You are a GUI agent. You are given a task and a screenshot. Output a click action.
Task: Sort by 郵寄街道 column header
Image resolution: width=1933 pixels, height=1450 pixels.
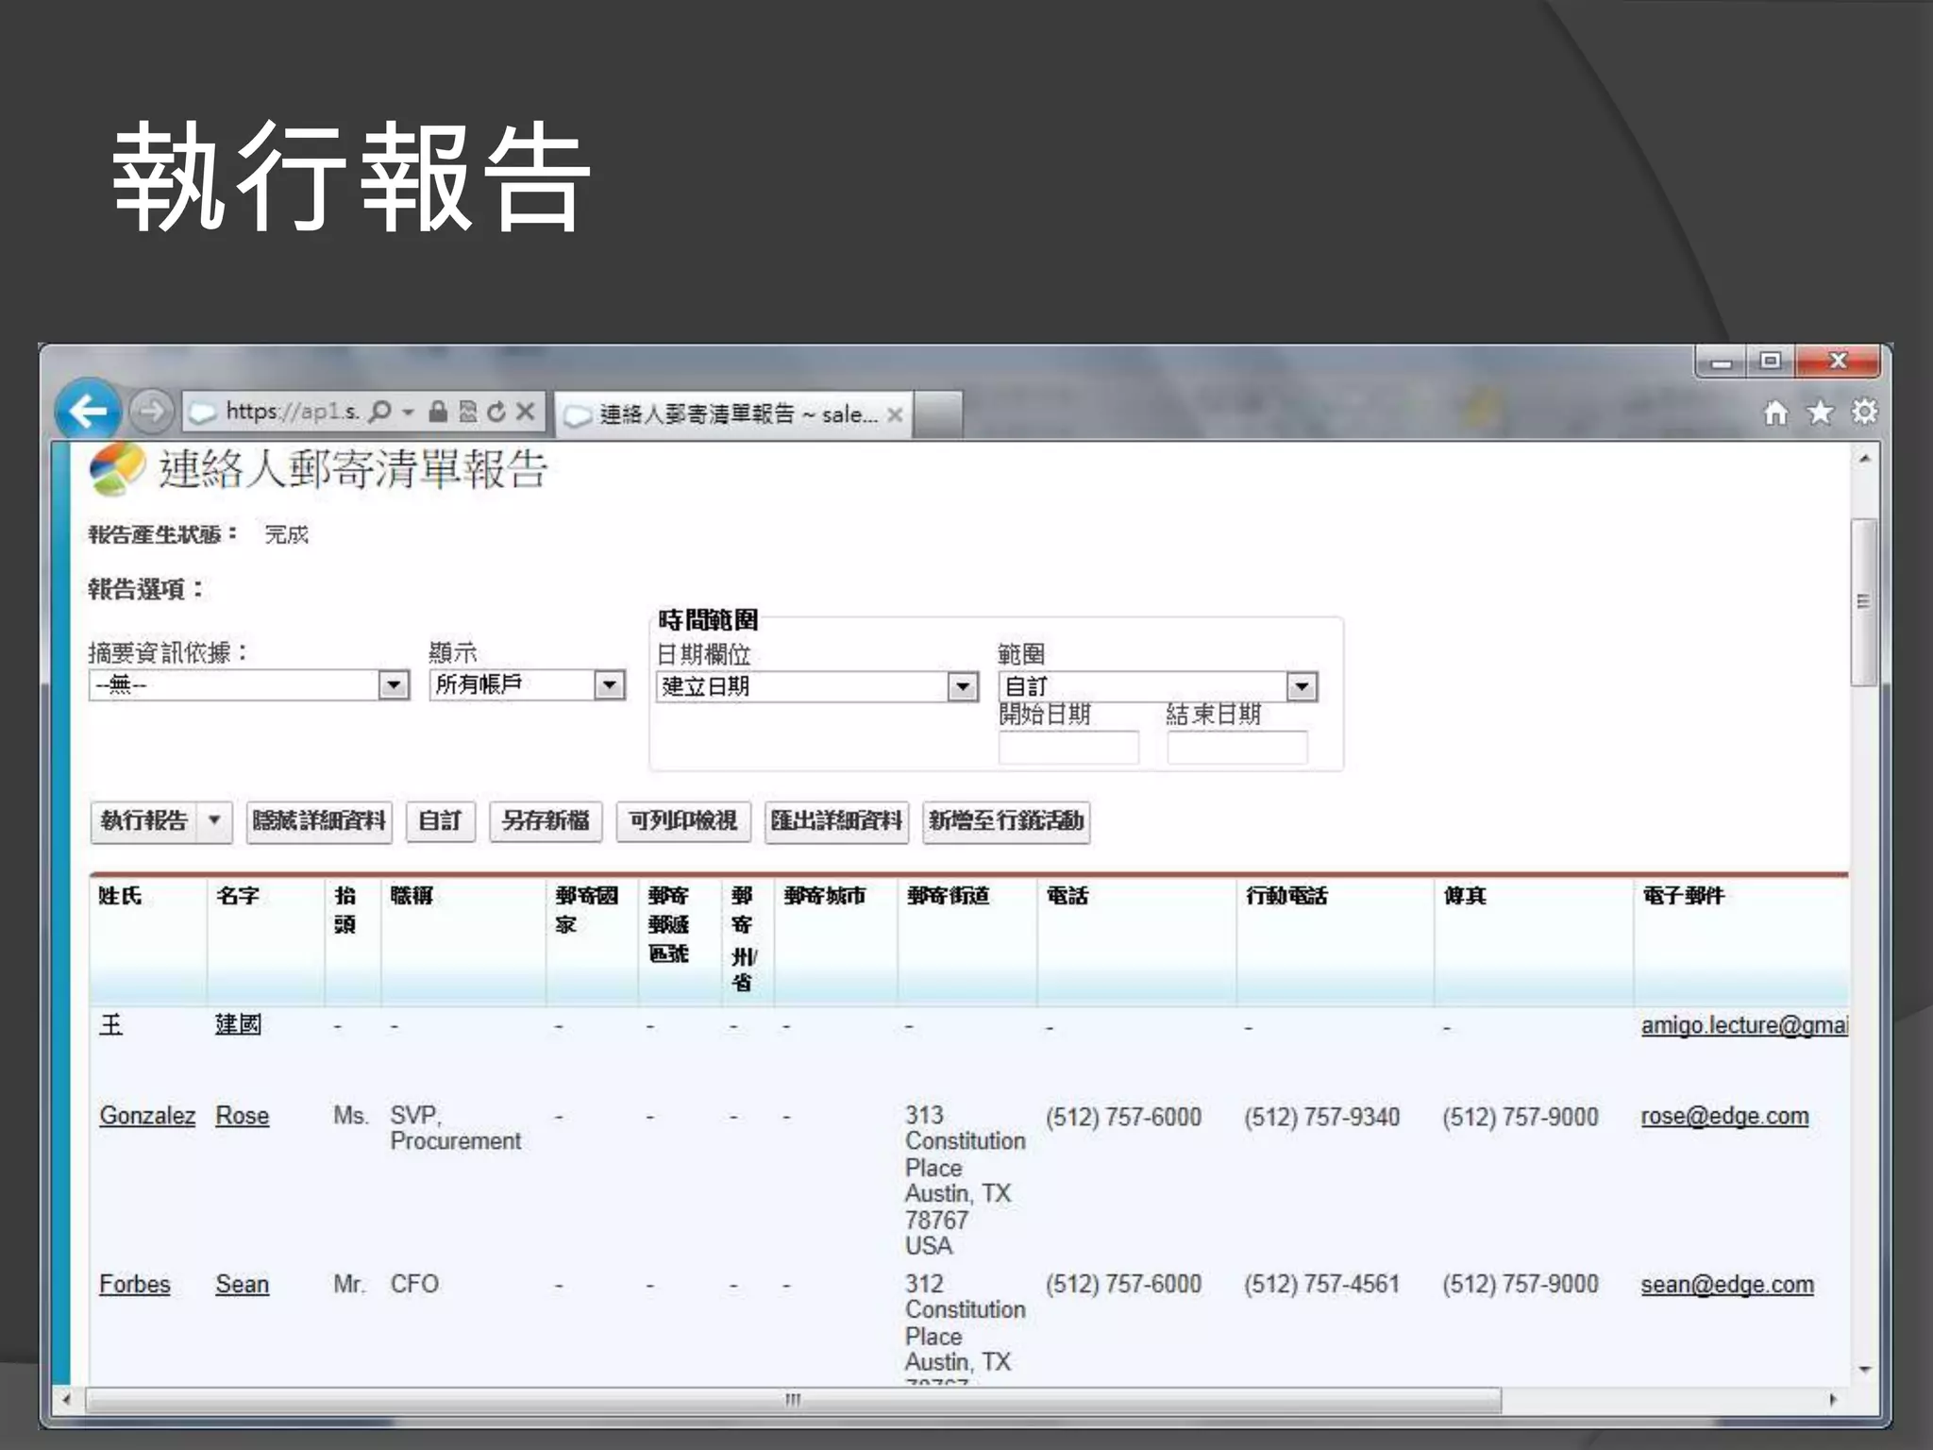[948, 896]
